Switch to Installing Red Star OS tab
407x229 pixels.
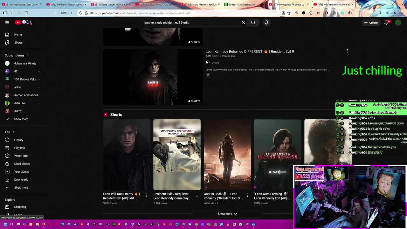(x=22, y=4)
